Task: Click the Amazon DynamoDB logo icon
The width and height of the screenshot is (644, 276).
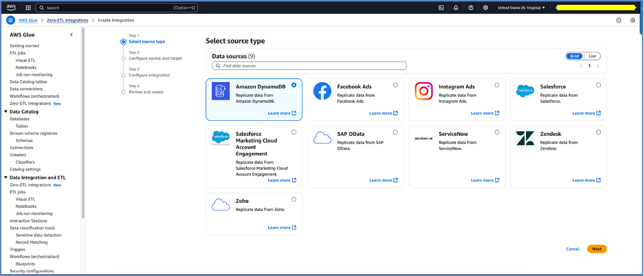Action: click(221, 91)
